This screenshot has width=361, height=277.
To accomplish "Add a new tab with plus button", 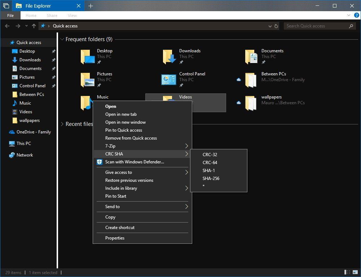I will (x=91, y=6).
